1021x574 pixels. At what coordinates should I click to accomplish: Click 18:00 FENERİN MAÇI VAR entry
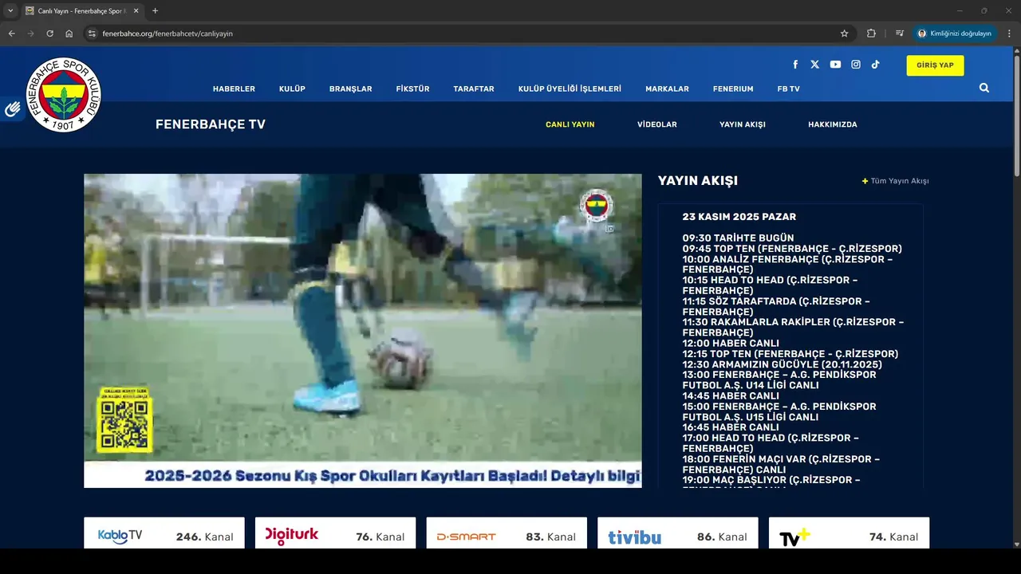point(782,465)
